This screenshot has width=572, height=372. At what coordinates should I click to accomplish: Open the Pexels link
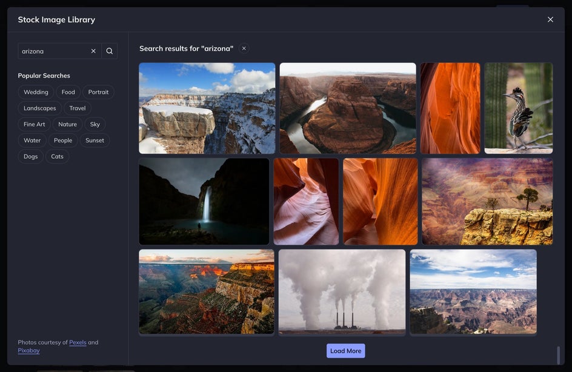pyautogui.click(x=78, y=342)
